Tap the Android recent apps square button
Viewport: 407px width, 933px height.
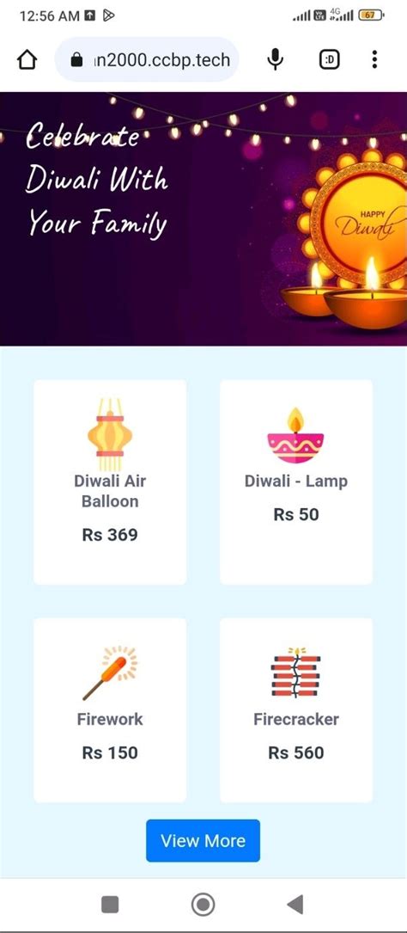pyautogui.click(x=110, y=905)
